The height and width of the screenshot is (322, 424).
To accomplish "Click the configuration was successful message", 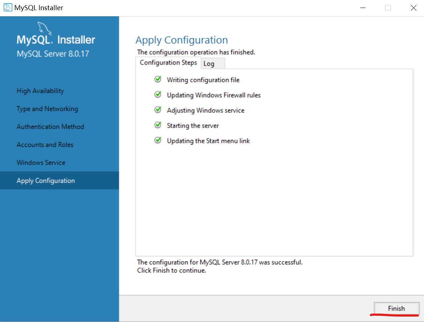I will [x=220, y=262].
